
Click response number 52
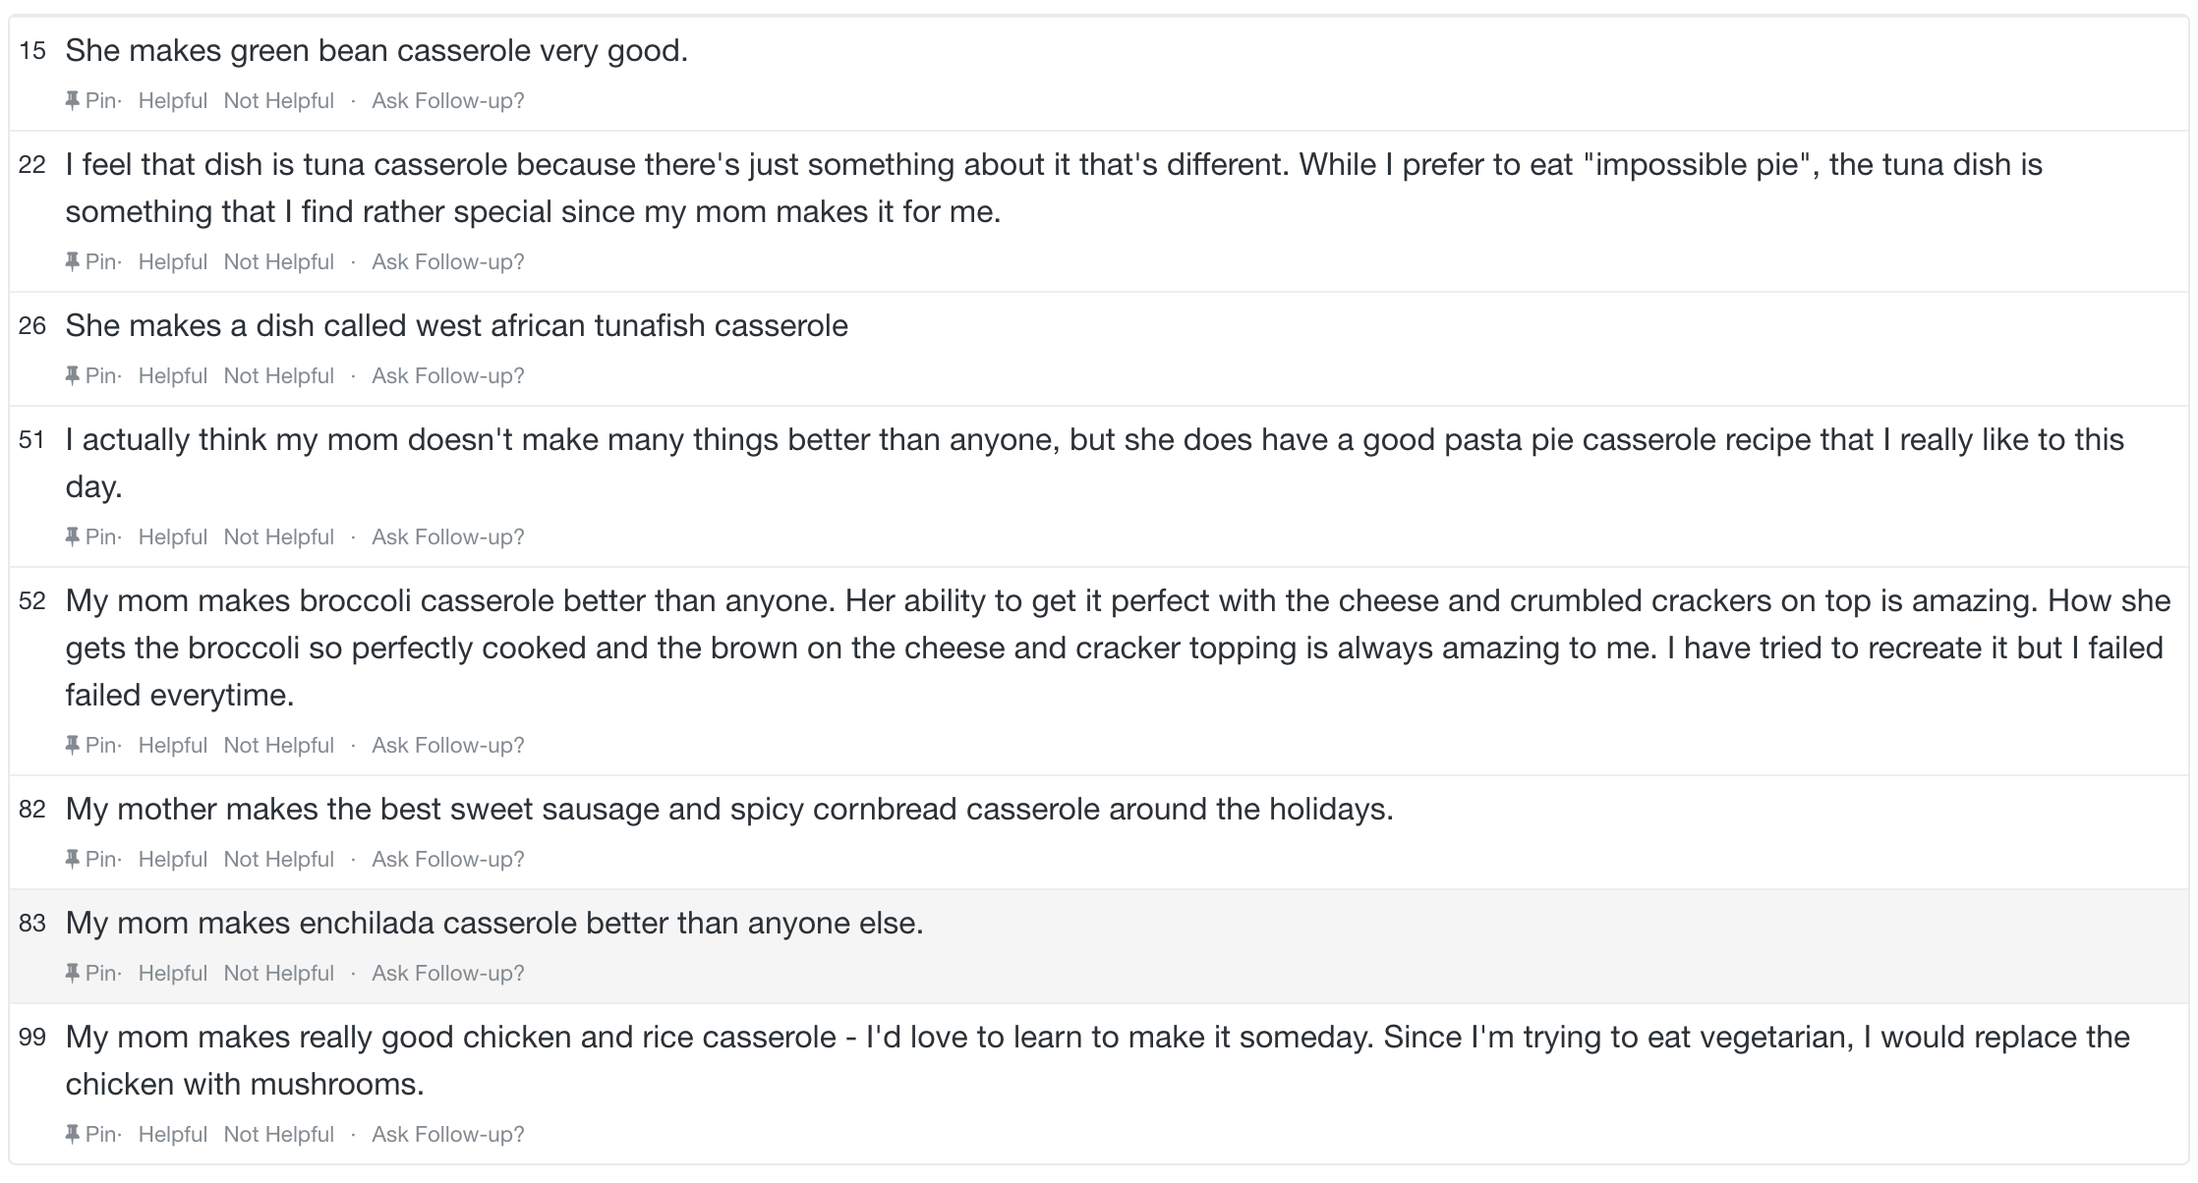32,601
